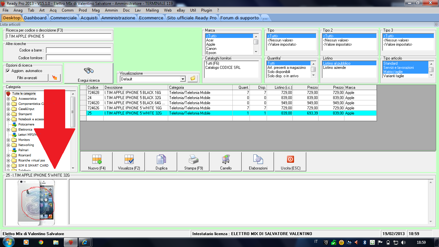Click the Filtri avanzati button
This screenshot has width=439, height=247.
coord(27,78)
